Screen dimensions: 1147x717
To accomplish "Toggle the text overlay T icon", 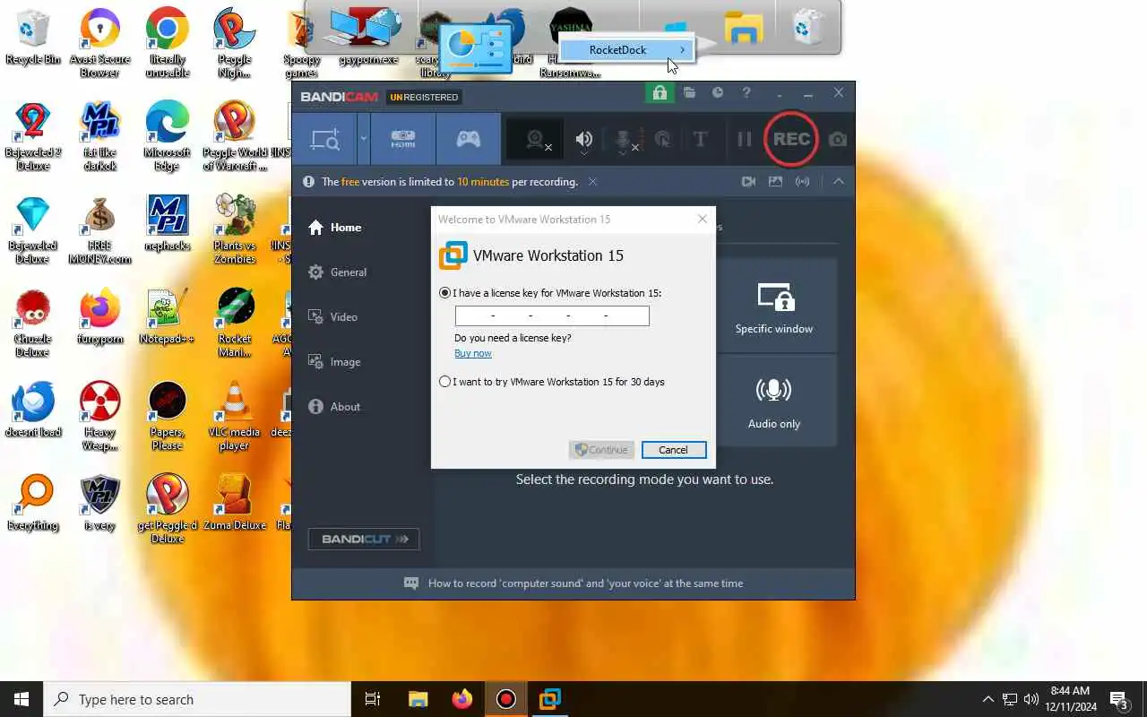I will (x=700, y=139).
